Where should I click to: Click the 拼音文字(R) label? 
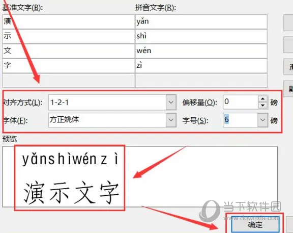[156, 8]
